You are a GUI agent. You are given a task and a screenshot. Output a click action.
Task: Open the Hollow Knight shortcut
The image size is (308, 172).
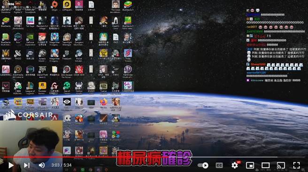(79, 88)
